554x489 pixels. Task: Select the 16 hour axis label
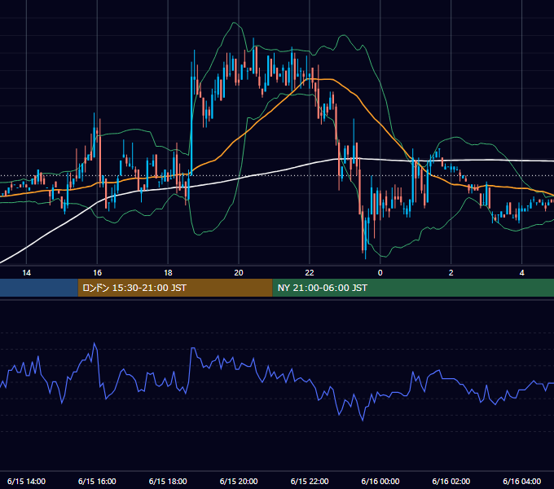pyautogui.click(x=97, y=273)
